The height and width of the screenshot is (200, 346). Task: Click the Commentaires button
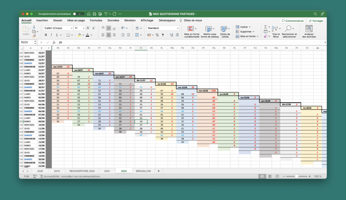pos(293,21)
